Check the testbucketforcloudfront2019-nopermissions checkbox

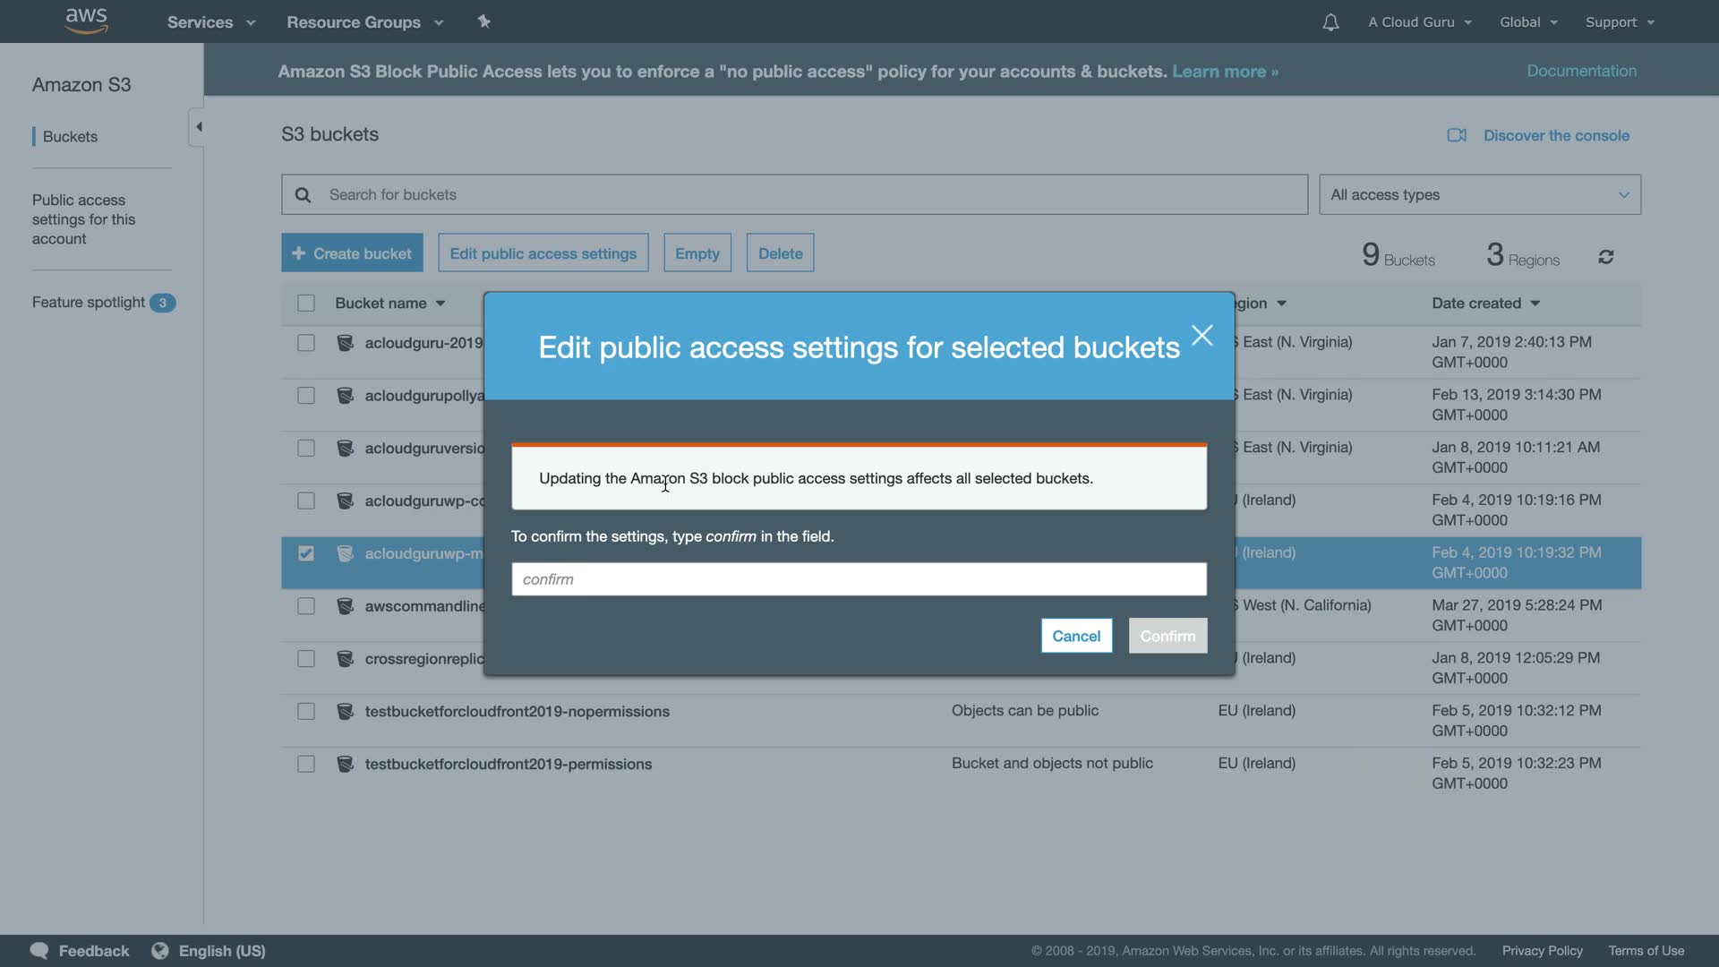click(306, 712)
